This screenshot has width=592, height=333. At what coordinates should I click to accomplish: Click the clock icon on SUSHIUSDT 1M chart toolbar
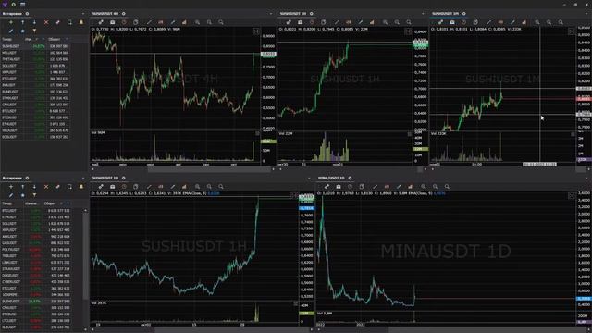tap(464, 22)
